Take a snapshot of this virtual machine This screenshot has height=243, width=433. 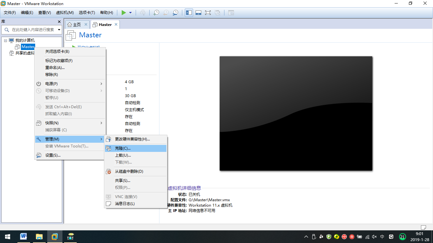[156, 13]
